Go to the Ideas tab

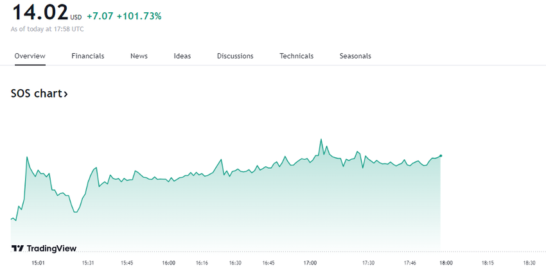pos(182,56)
